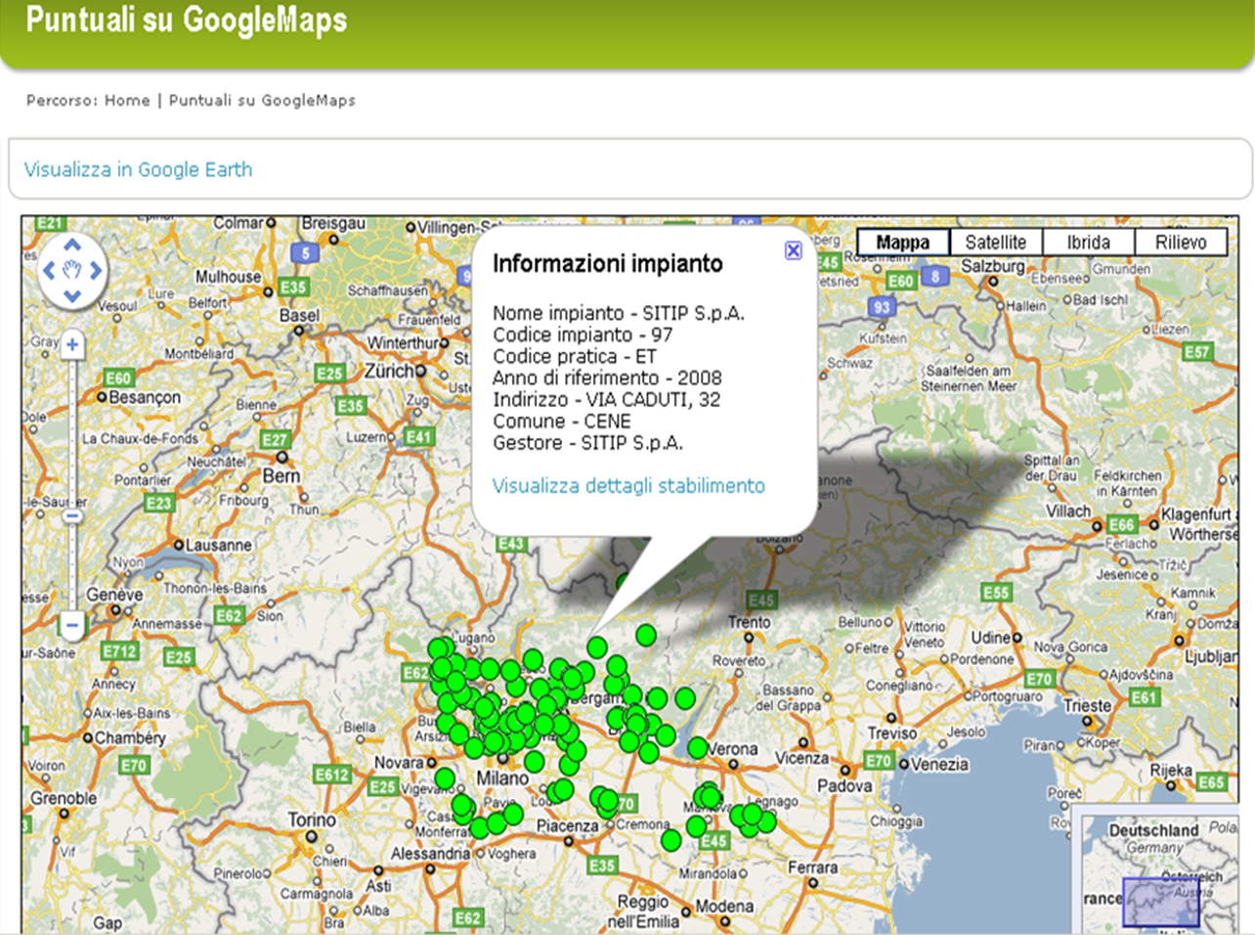This screenshot has width=1255, height=935.
Task: Pan the map west with left arrow
Action: tap(48, 270)
